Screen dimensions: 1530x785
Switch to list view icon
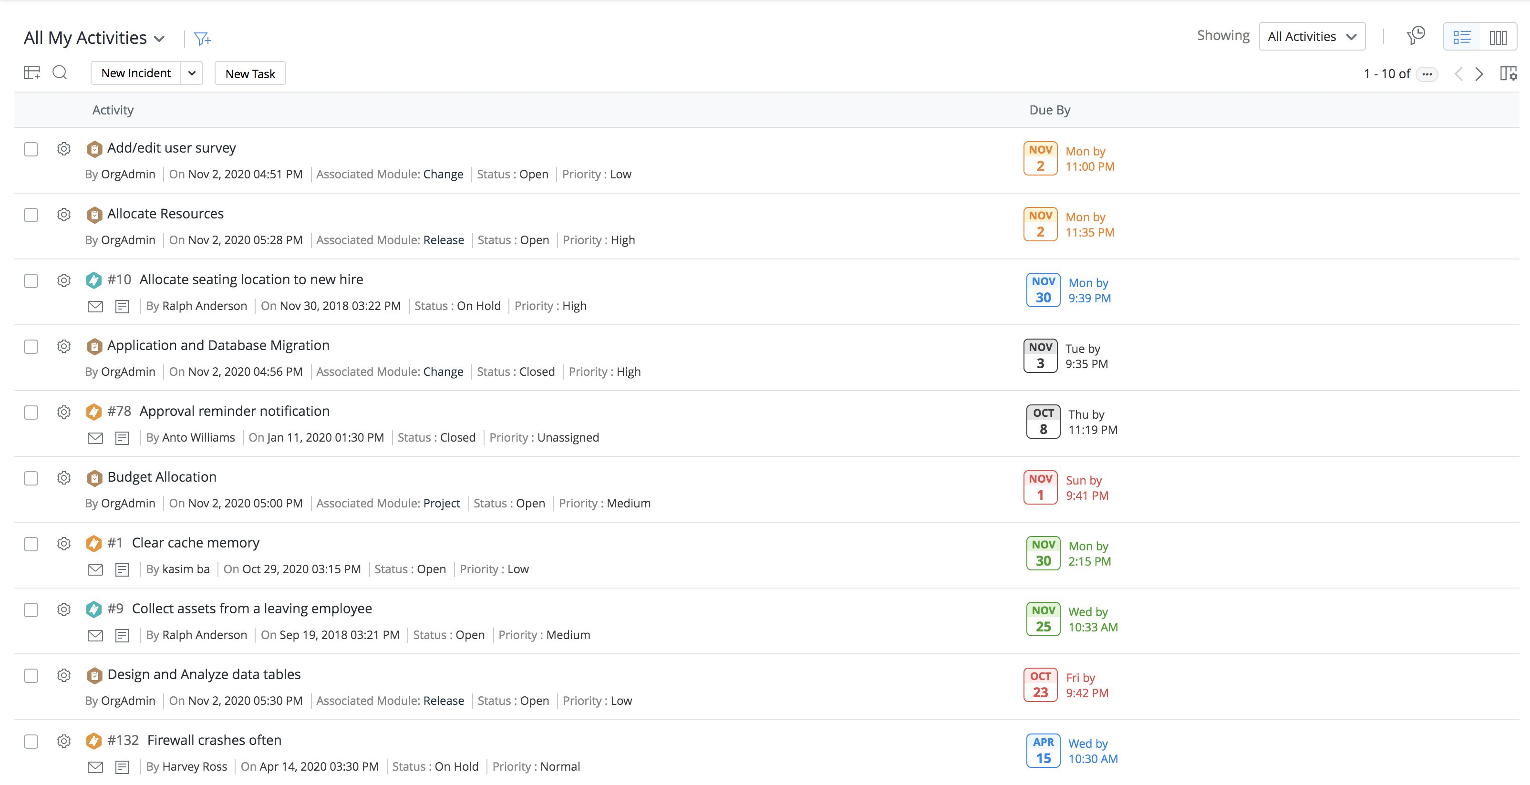[1462, 37]
